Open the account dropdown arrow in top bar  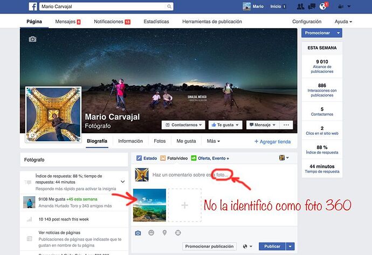(349, 6)
